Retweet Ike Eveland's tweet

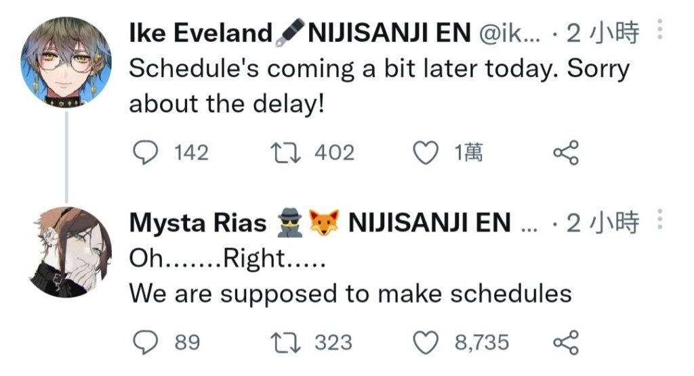pyautogui.click(x=285, y=152)
